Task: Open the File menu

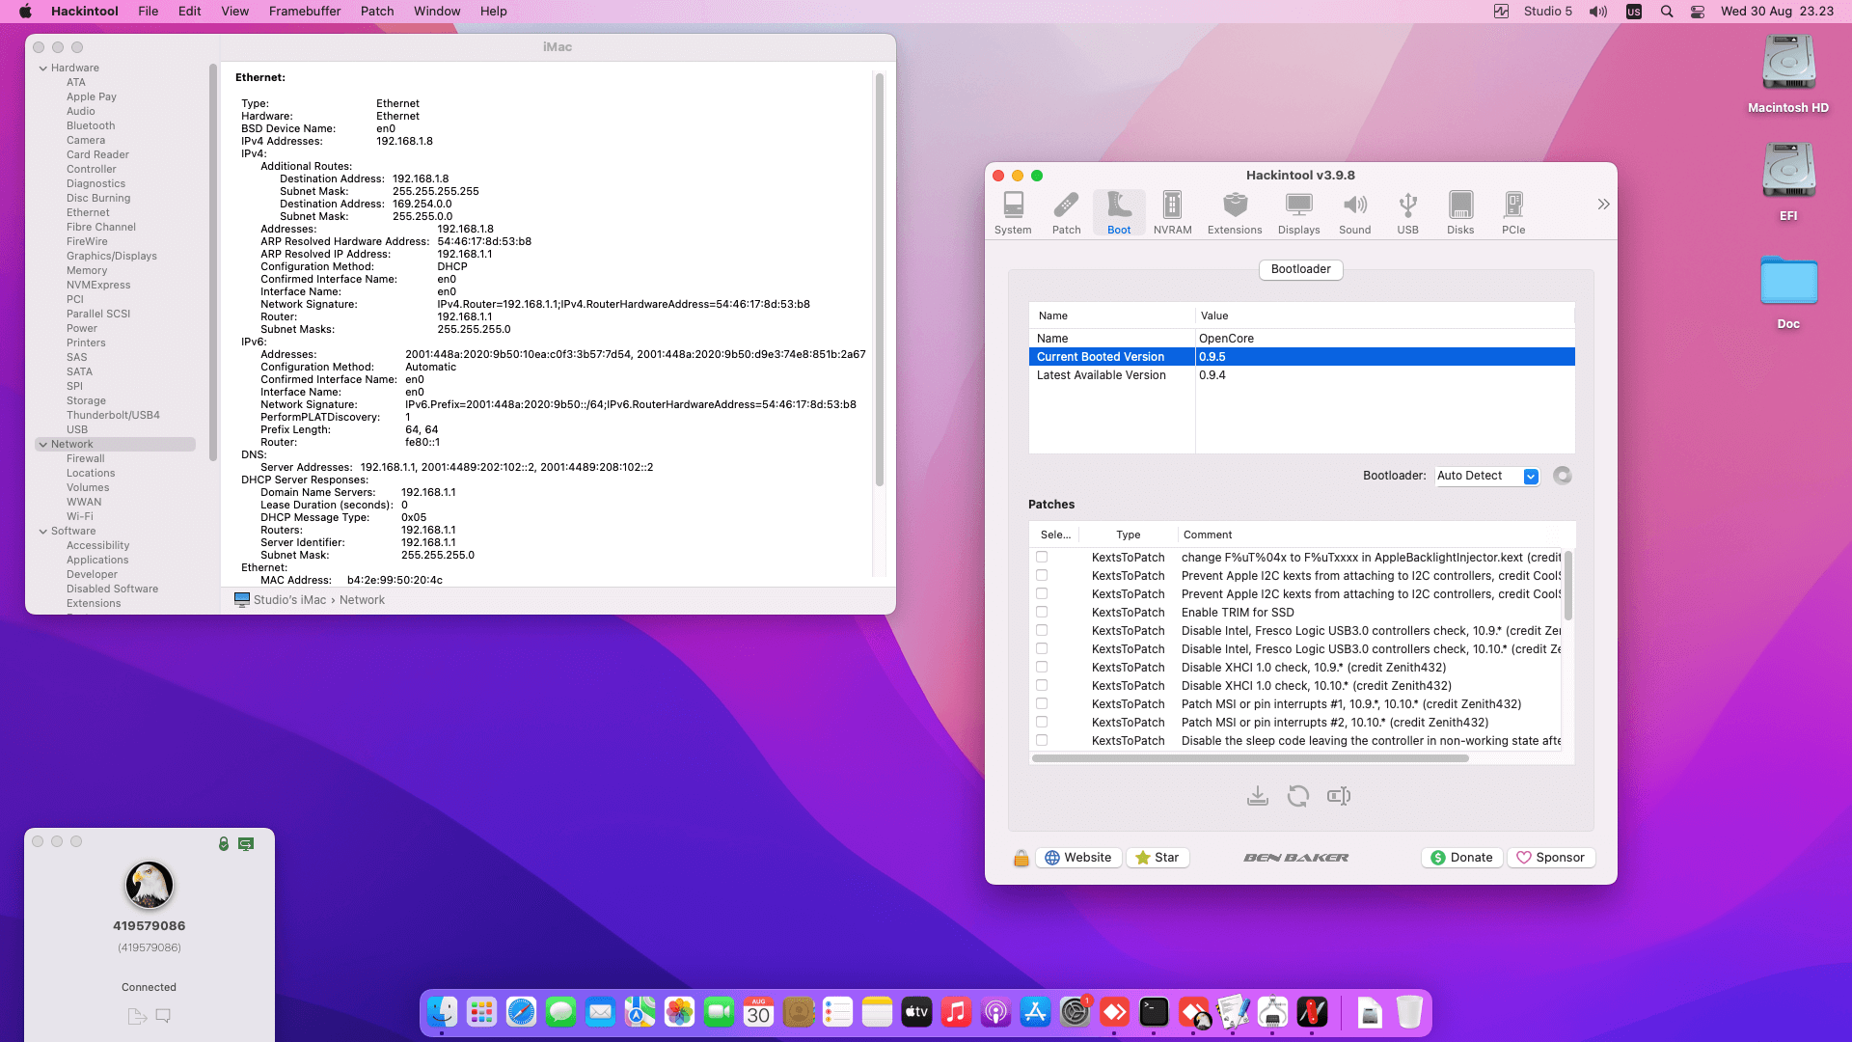Action: [149, 12]
